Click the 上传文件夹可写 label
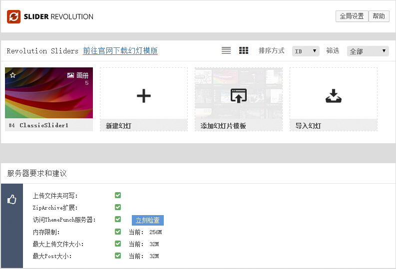The width and height of the screenshot is (396, 269). 55,196
